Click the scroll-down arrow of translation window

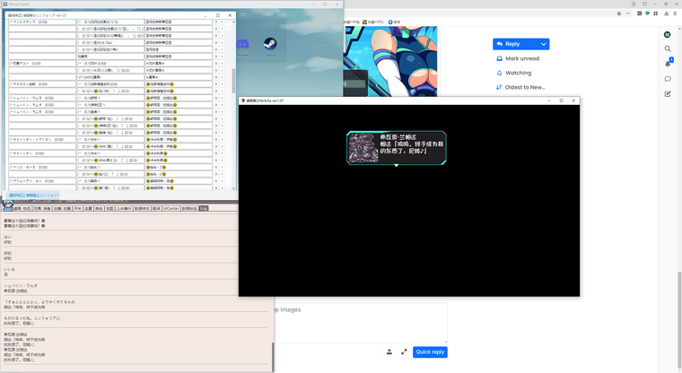click(x=233, y=188)
